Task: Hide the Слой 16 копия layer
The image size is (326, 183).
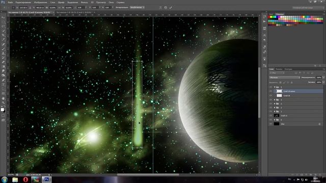Action: [x=270, y=91]
